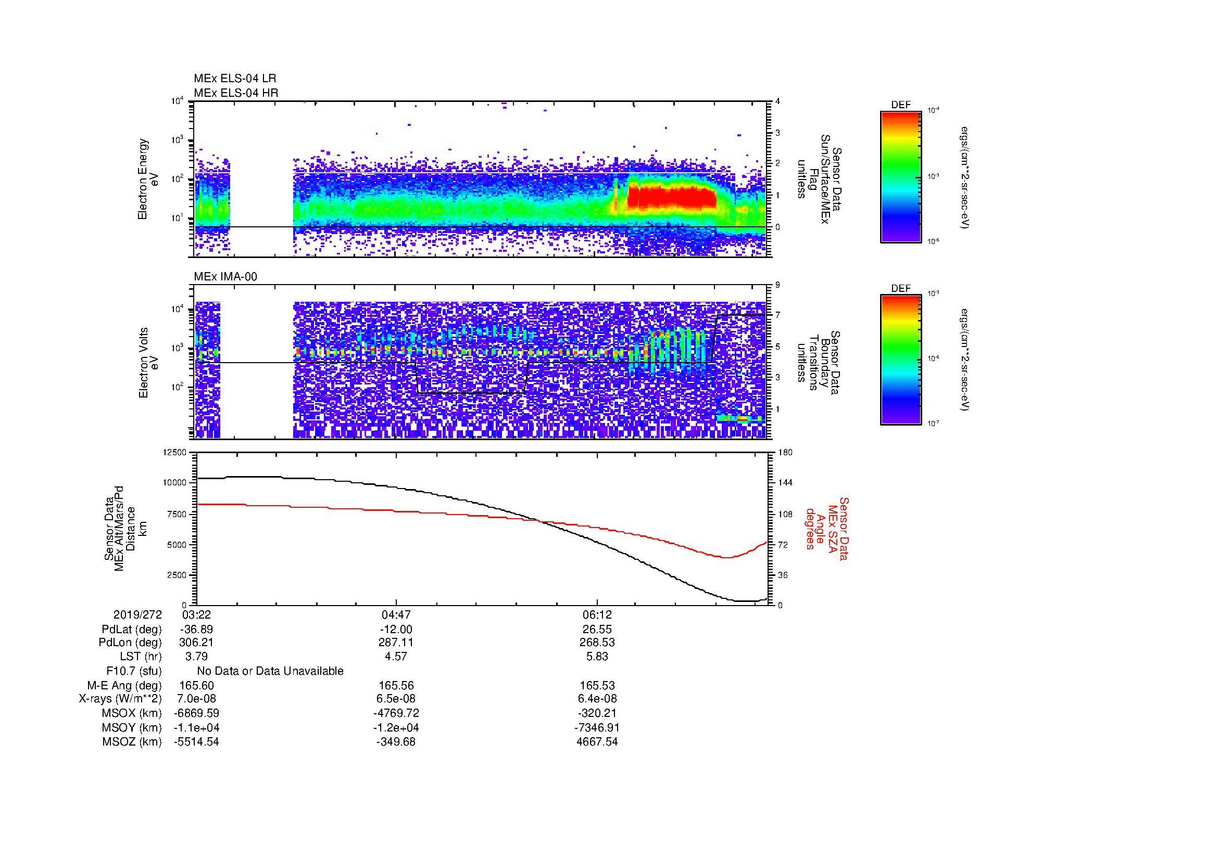1218x860 pixels.
Task: Click the 'MSOX (km)' row label
Action: coord(132,713)
